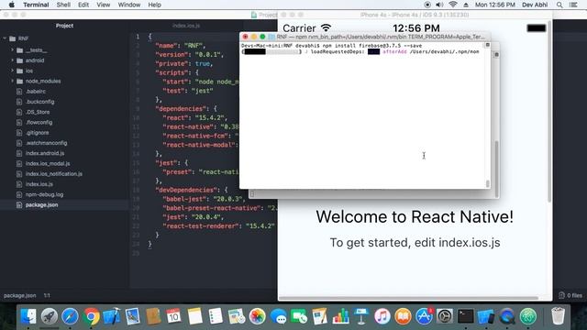
Task: Open Numbers chart icon in dock
Action: click(340, 316)
